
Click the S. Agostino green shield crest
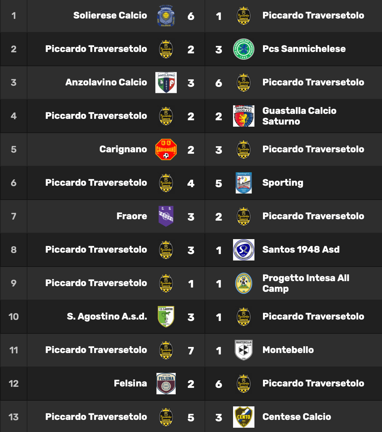166,317
